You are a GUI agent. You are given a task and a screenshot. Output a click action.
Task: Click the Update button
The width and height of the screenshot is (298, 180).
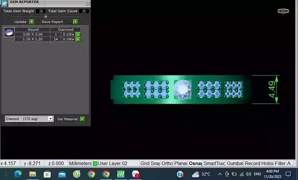tap(20, 22)
